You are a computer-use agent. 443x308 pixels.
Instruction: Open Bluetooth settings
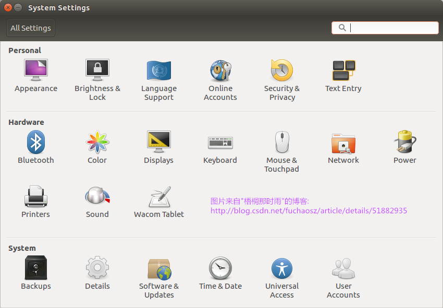pos(36,147)
